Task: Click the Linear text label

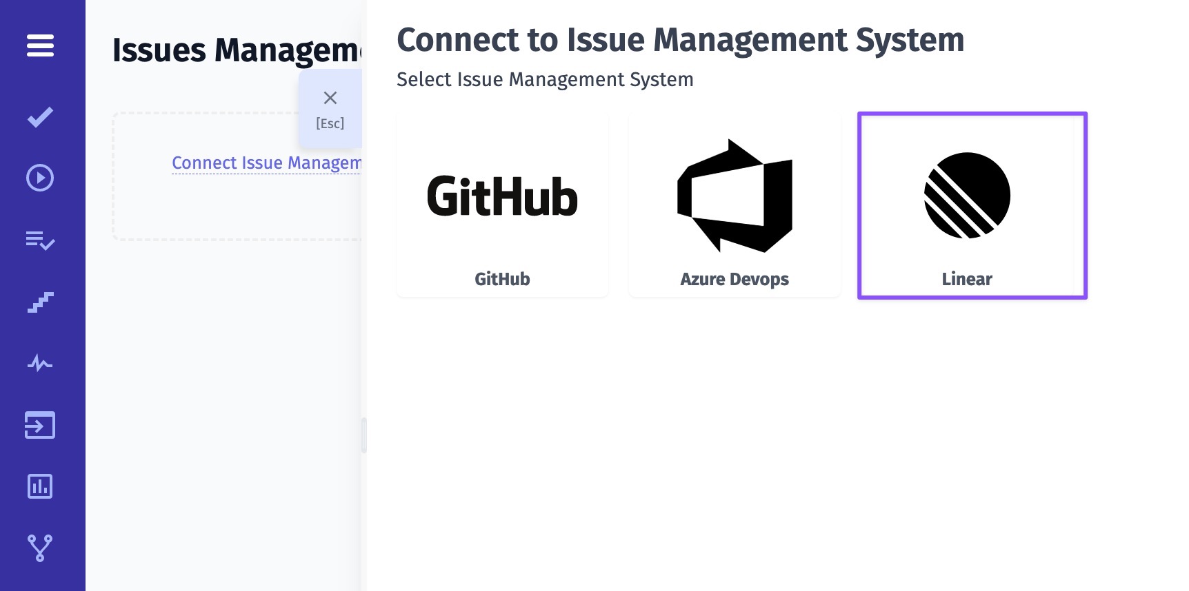Action: [967, 279]
